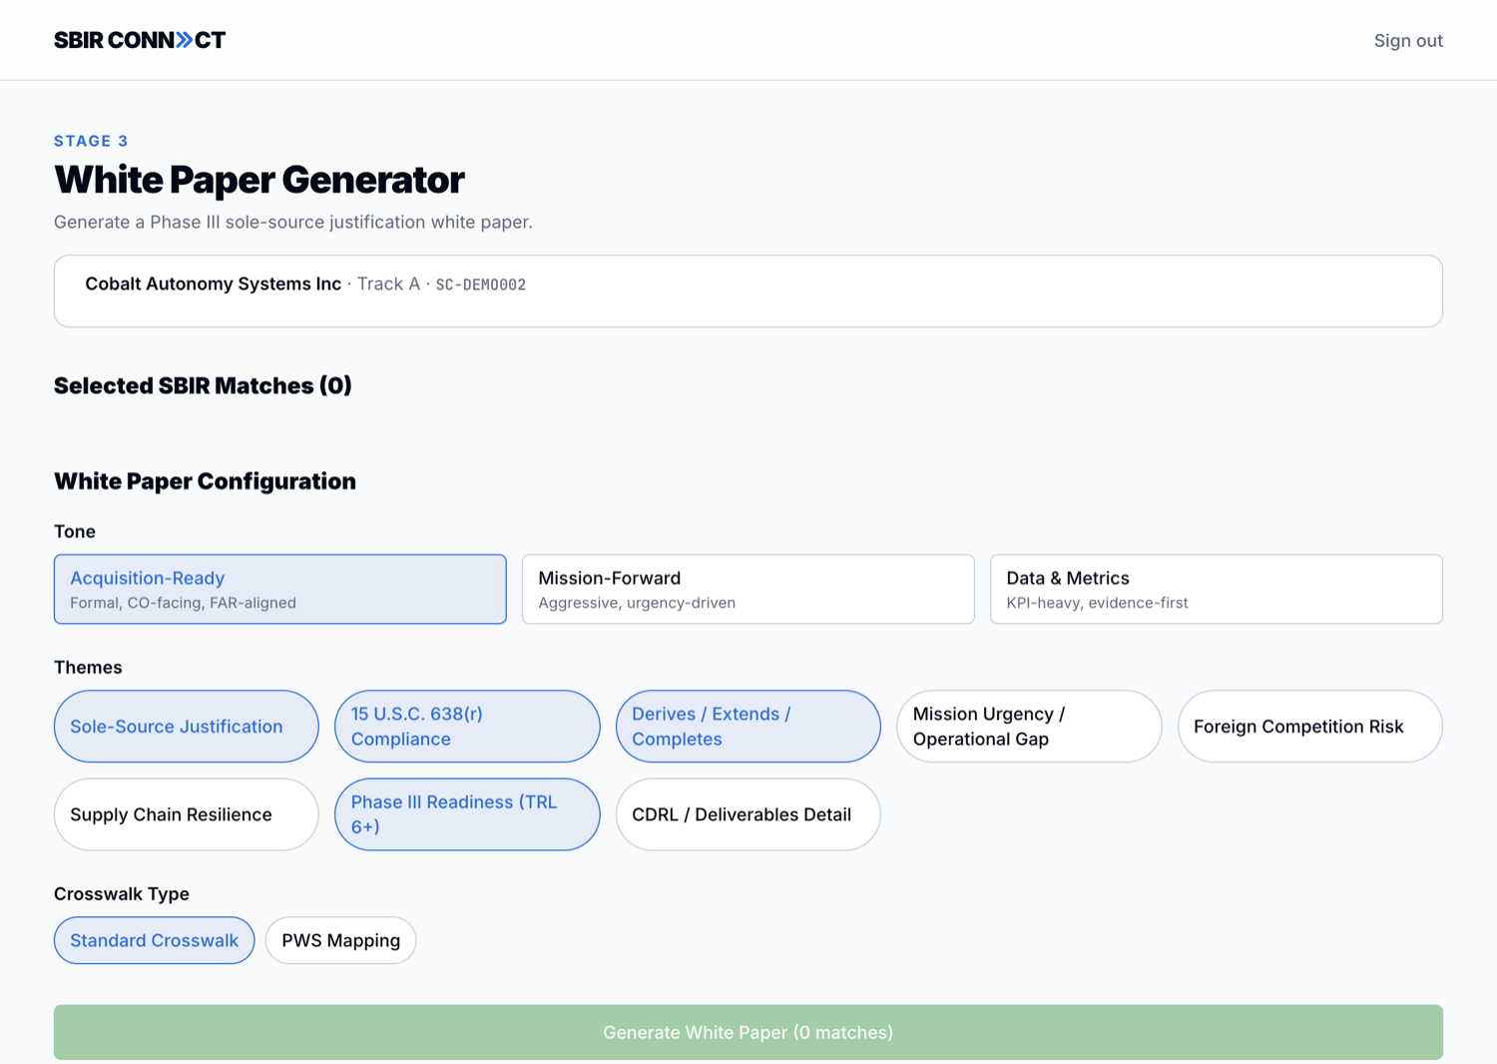
Task: Toggle the Derives / Extends / Completes theme
Action: tap(748, 727)
